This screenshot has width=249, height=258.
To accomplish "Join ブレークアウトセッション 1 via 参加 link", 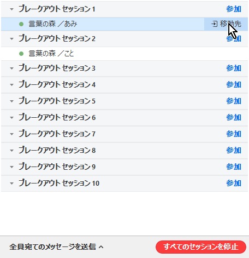I will 234,9.
